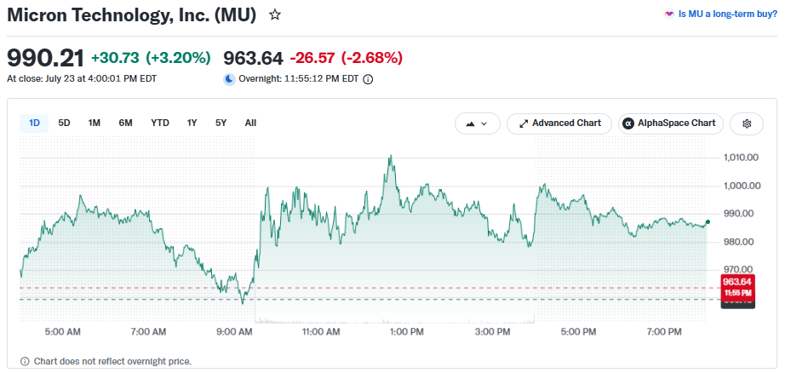Click the 963.64 overnight price marker
The width and height of the screenshot is (785, 373).
[737, 287]
